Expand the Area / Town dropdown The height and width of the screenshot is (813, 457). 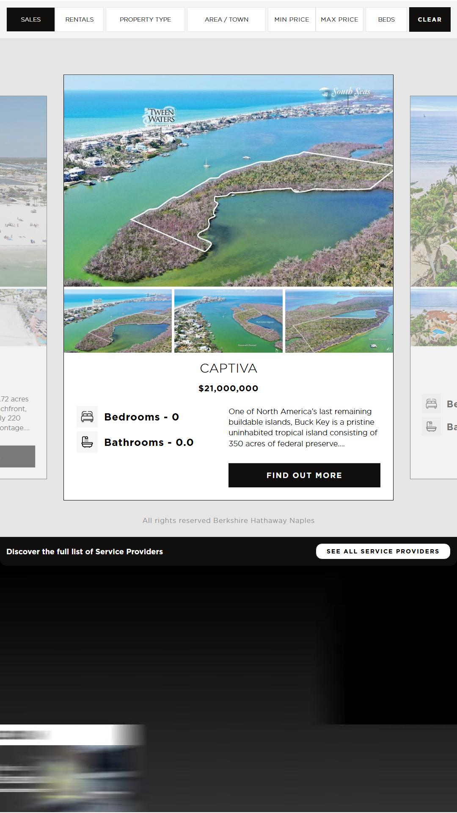pyautogui.click(x=226, y=19)
